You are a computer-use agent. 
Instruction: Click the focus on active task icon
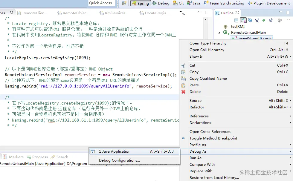[x=280, y=20]
